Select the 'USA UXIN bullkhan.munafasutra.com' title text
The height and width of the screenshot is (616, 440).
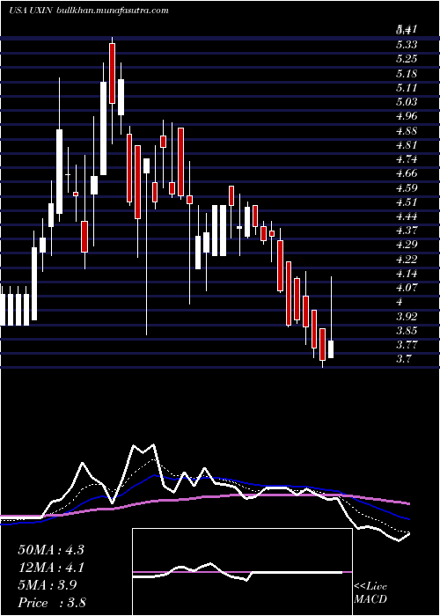89,11
